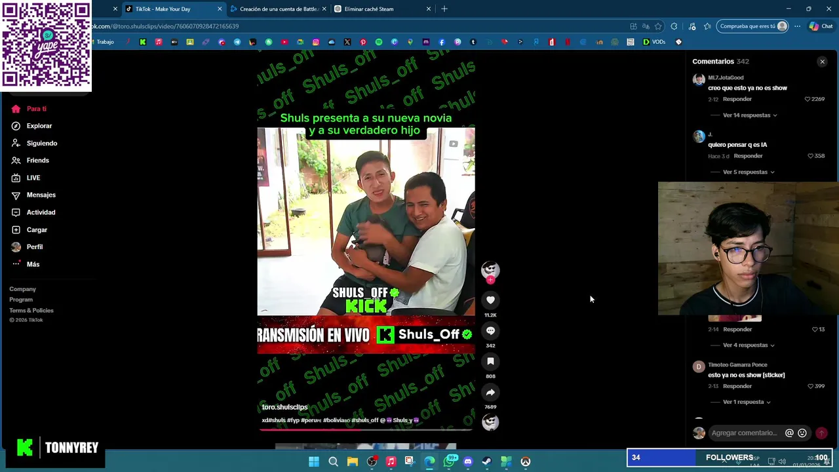Send the comment with red arrow button
This screenshot has height=472, width=839.
[x=821, y=433]
